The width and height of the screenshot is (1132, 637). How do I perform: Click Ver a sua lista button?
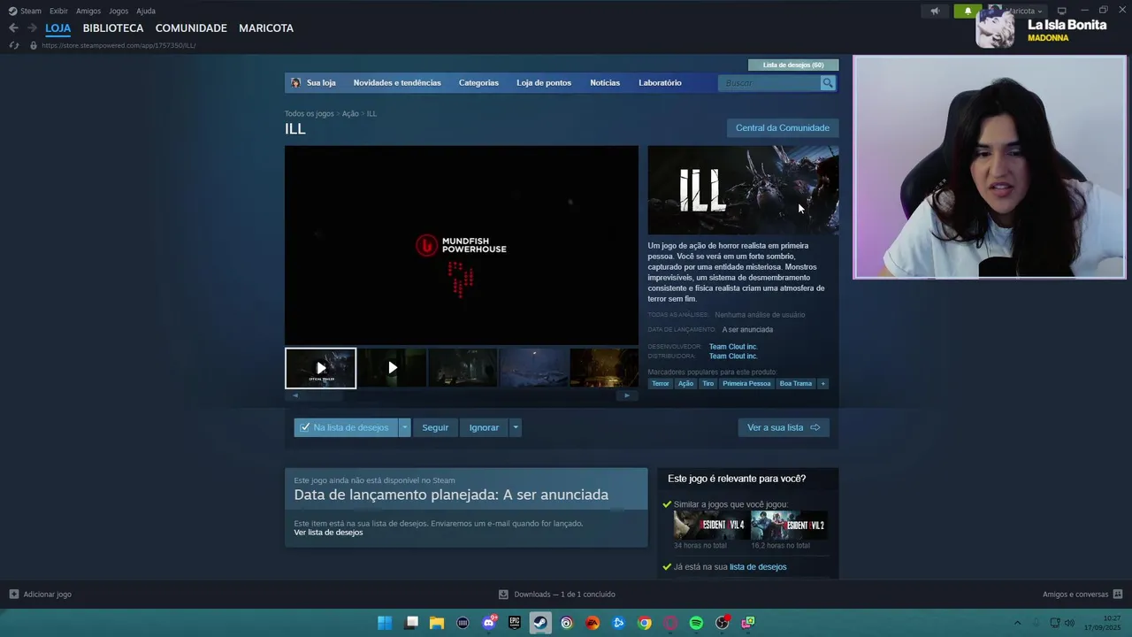(x=784, y=427)
